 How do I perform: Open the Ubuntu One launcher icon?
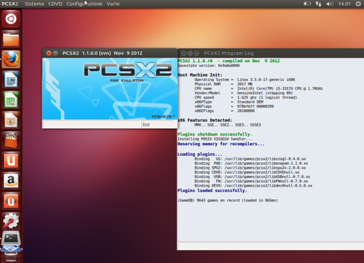point(11,160)
